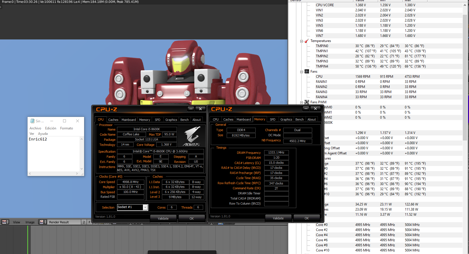Click the Notepad document icon in title bar
Viewport: 469px width, 254px height.
pos(32,121)
